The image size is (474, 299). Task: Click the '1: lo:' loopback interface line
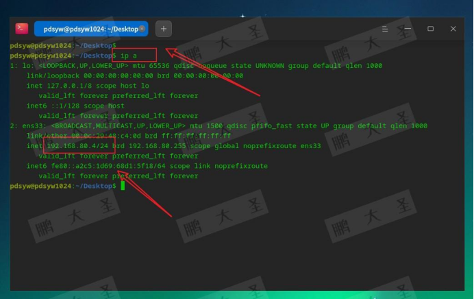click(196, 66)
